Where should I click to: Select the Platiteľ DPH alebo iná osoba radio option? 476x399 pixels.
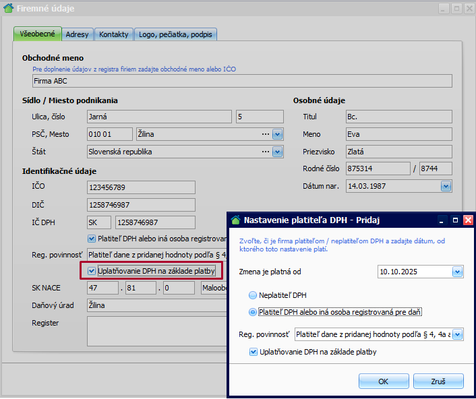click(253, 312)
